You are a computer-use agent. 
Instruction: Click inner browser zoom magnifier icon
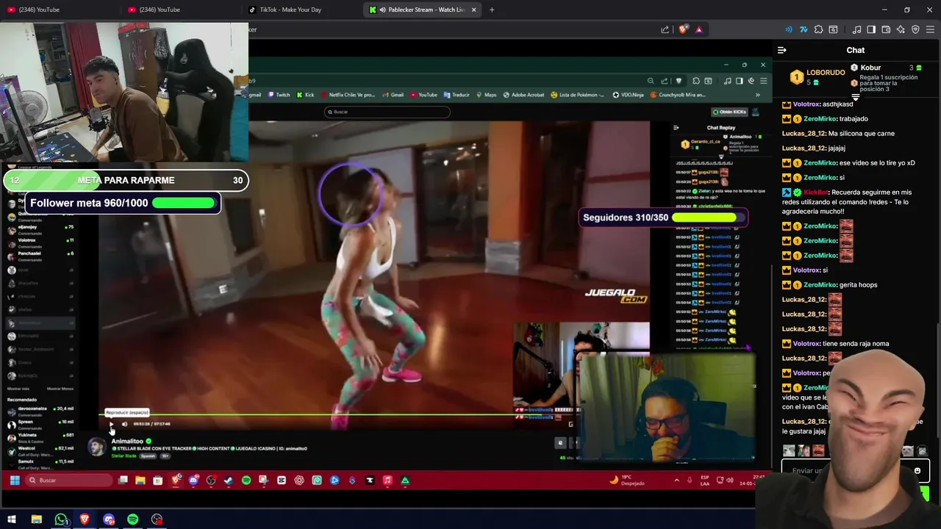(x=651, y=81)
